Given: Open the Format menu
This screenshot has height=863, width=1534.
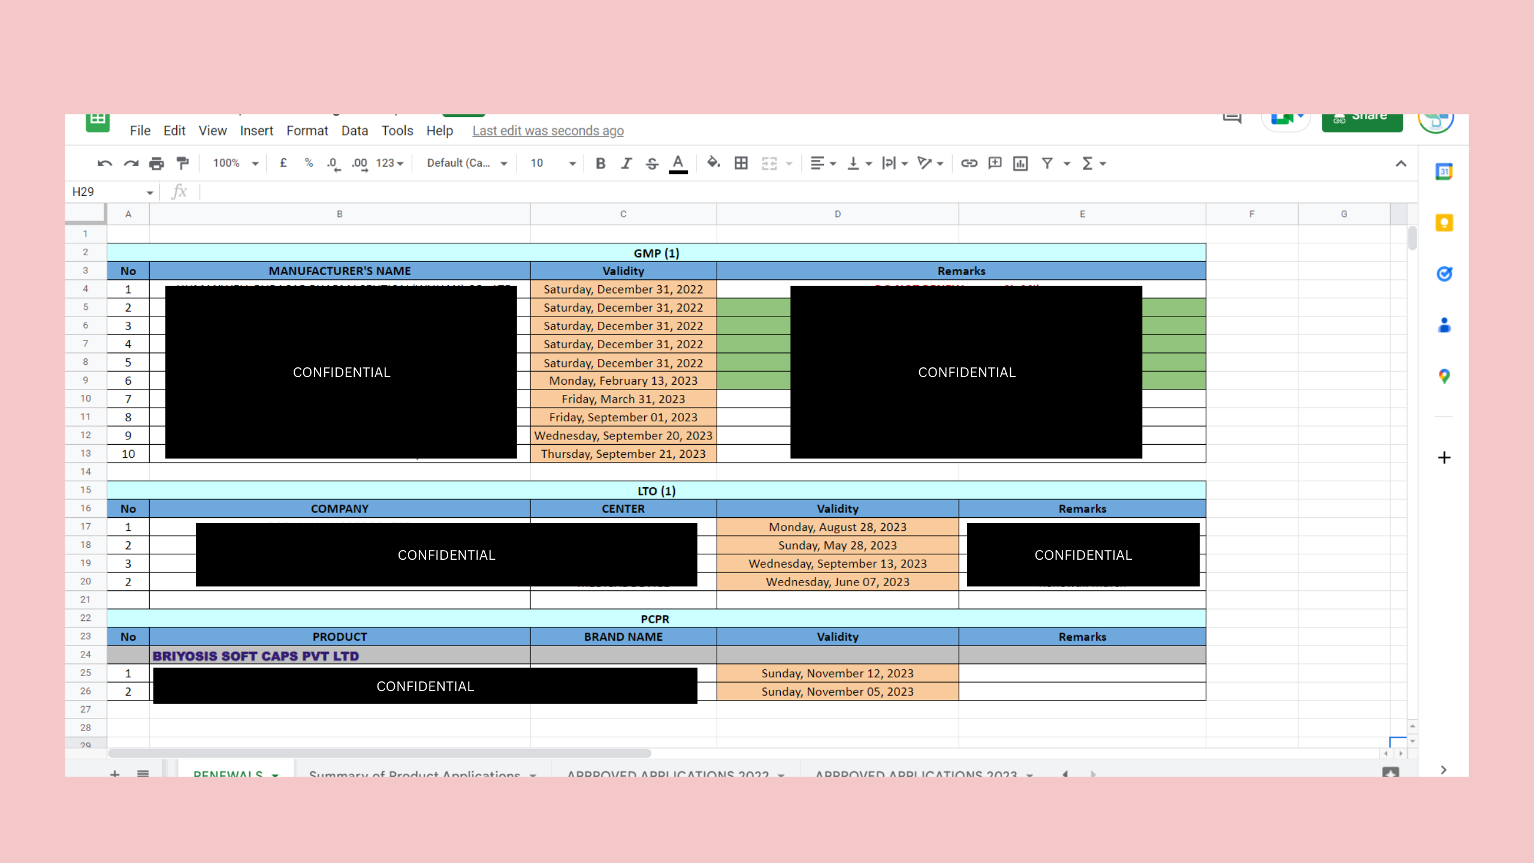Looking at the screenshot, I should tap(307, 131).
